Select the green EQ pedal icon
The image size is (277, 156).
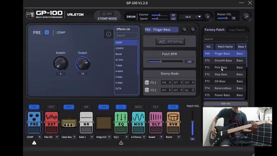tap(121, 122)
